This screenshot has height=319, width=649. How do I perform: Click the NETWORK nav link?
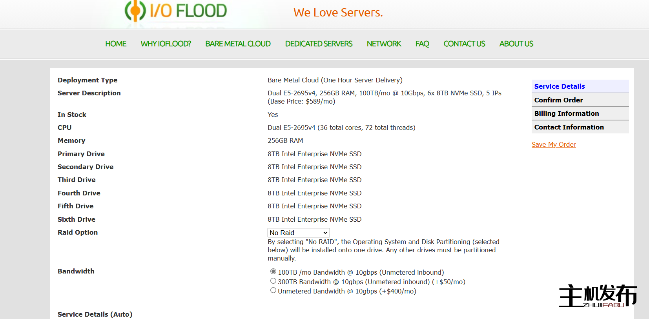384,44
